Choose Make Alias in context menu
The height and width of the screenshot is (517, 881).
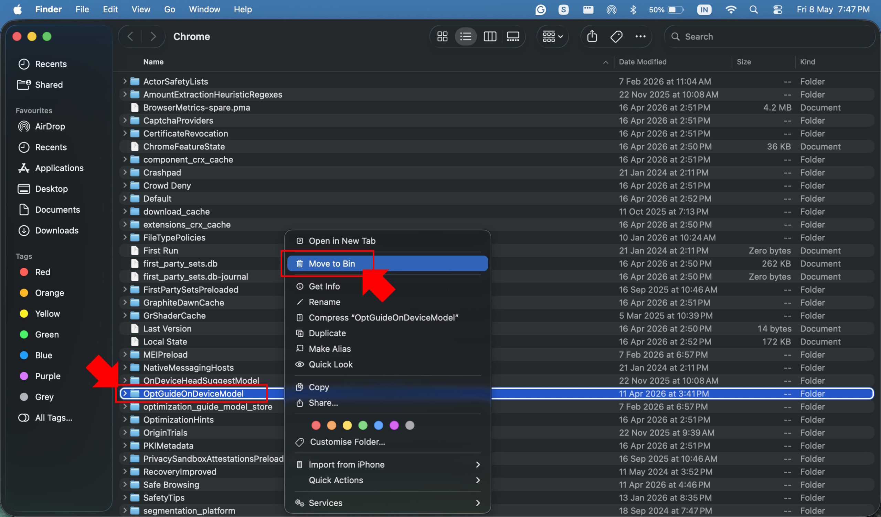coord(388,349)
